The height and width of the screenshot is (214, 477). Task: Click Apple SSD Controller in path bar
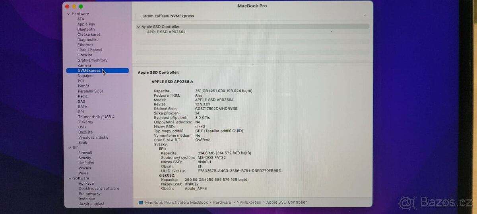click(287, 203)
